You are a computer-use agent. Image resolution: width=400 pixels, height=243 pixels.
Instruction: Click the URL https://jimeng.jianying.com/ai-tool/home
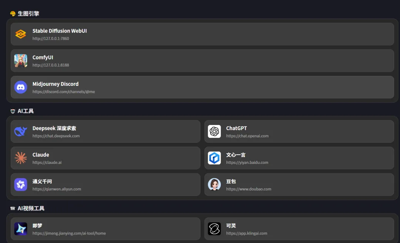pyautogui.click(x=69, y=233)
